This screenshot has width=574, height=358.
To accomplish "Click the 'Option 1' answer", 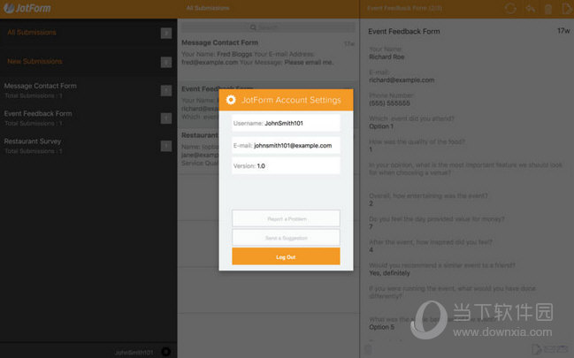I will coord(381,126).
